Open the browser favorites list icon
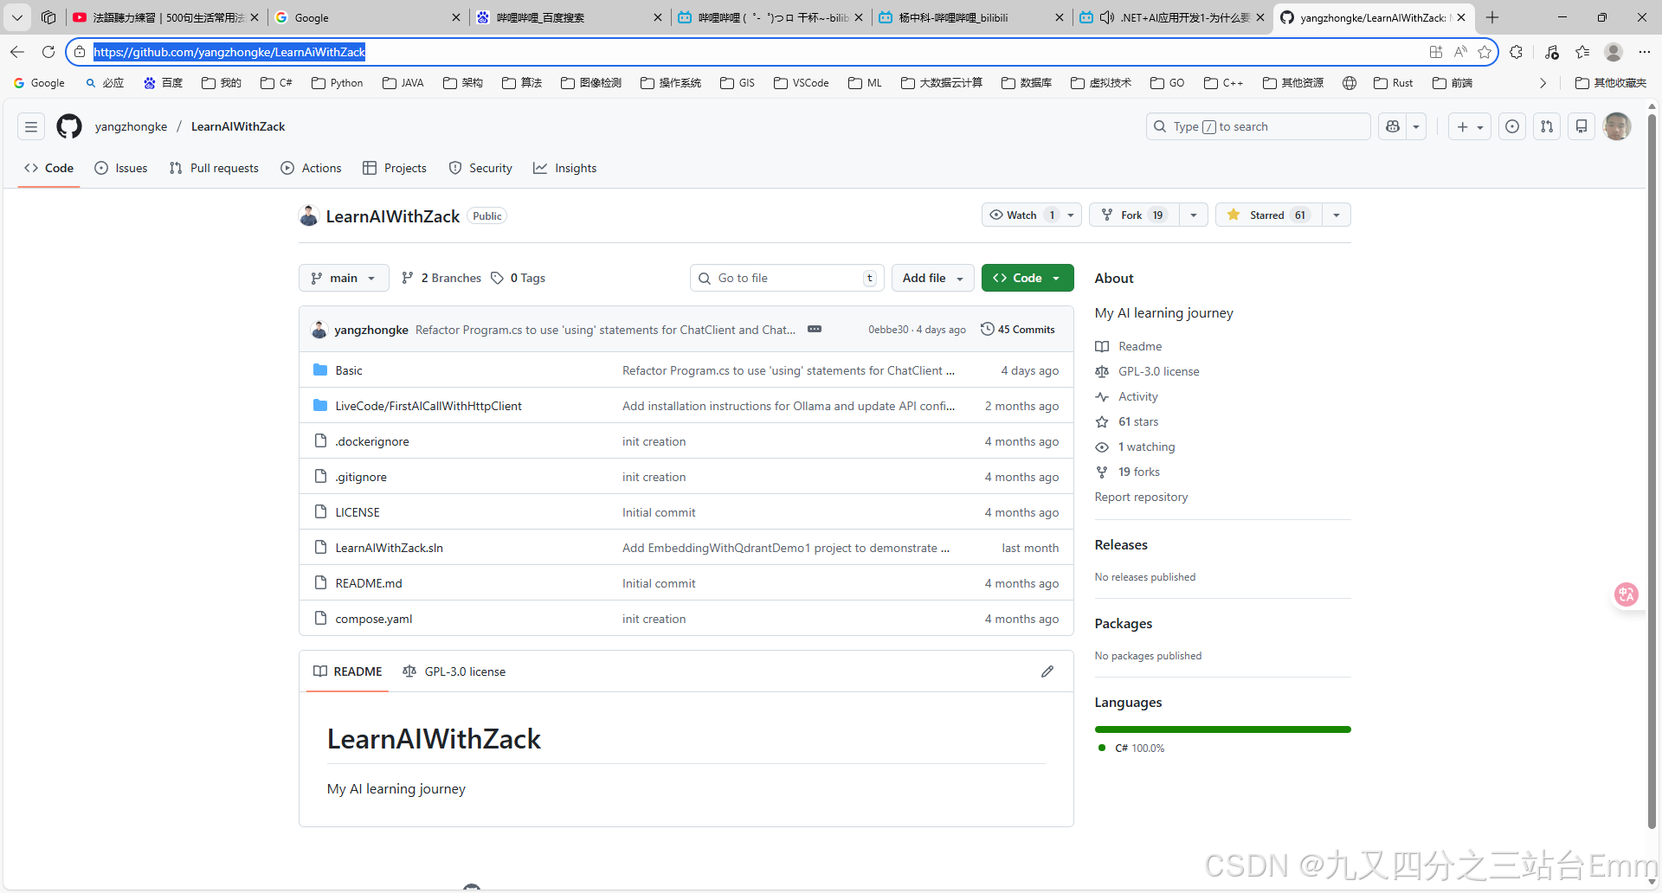Screen dimensions: 1662x893 (x=1582, y=52)
